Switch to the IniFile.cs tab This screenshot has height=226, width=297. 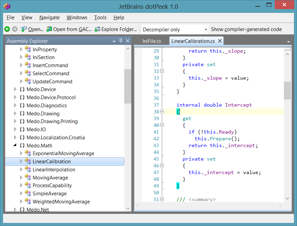[152, 41]
